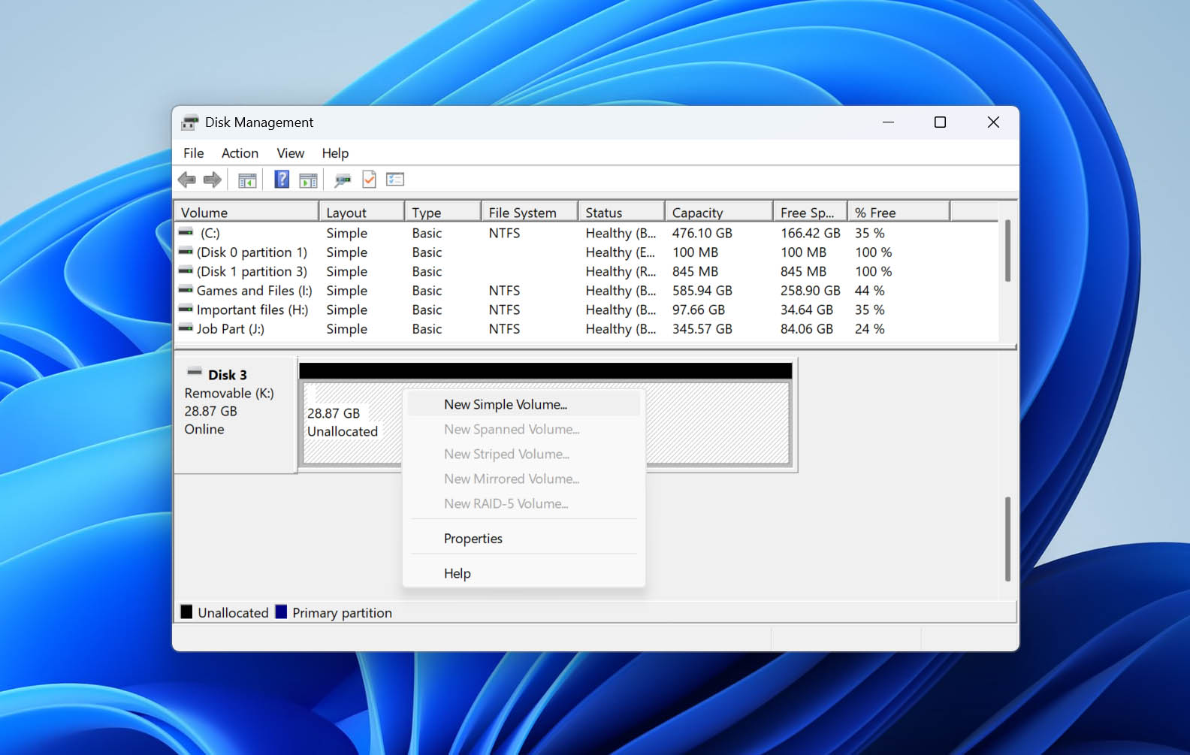Click the Disk Management title bar icon
This screenshot has width=1190, height=755.
[x=190, y=122]
